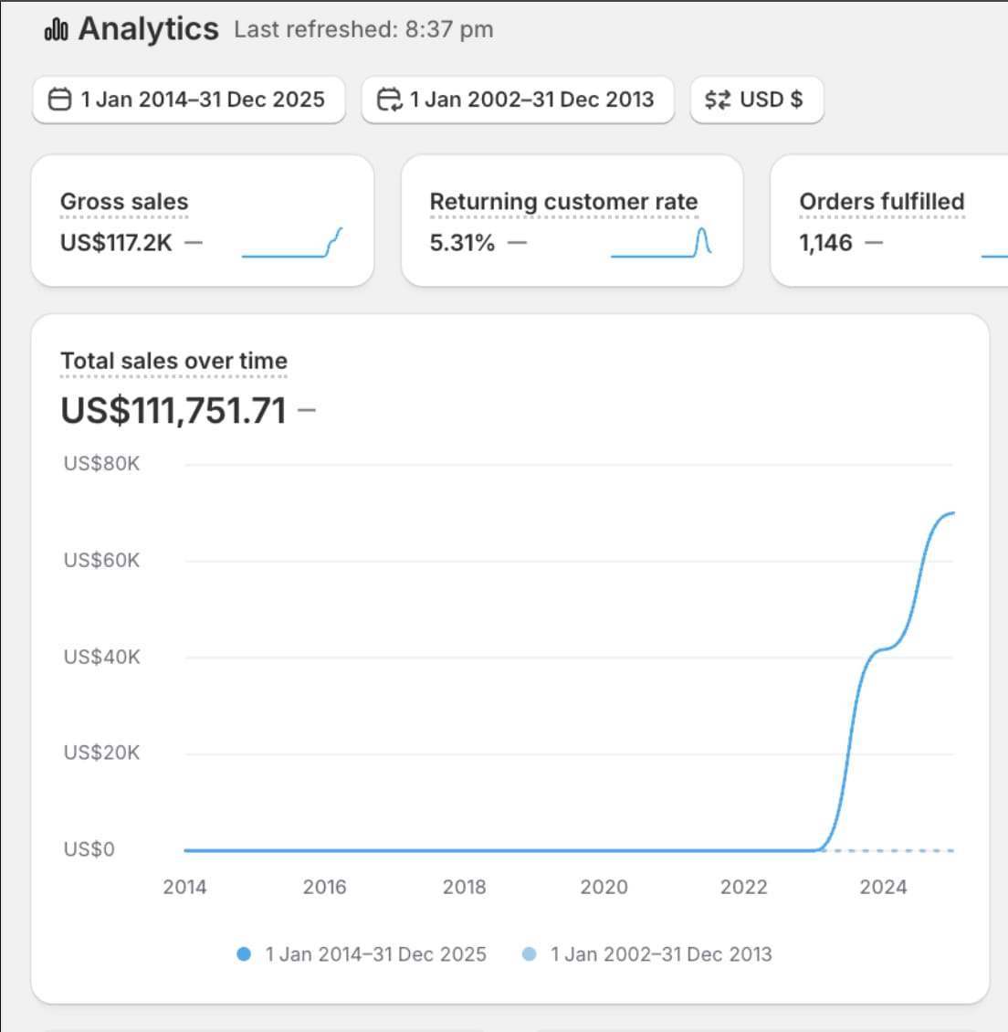Click the calendar icon for 2014–2025 range
1008x1032 pixels.
tap(59, 99)
